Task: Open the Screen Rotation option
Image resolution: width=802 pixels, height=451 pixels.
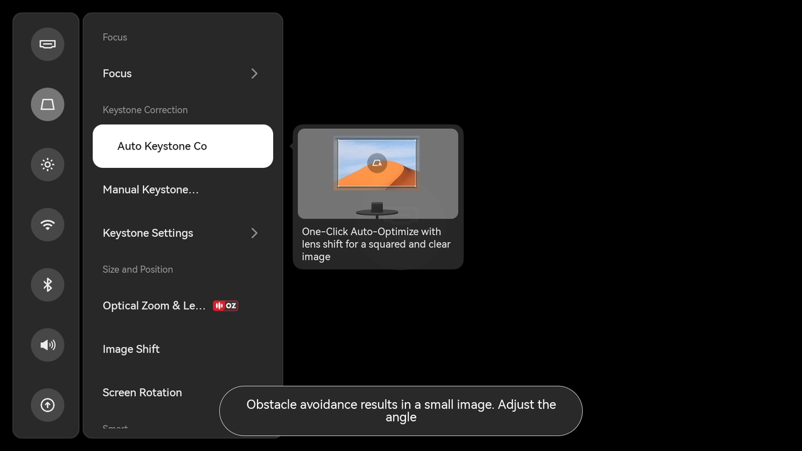Action: (x=142, y=393)
